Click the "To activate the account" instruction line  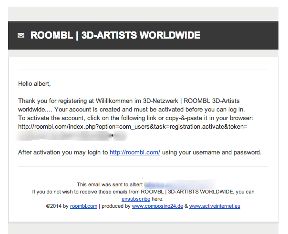coord(135,118)
